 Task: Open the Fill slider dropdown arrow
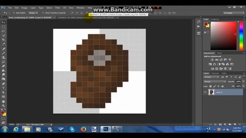click(243, 86)
